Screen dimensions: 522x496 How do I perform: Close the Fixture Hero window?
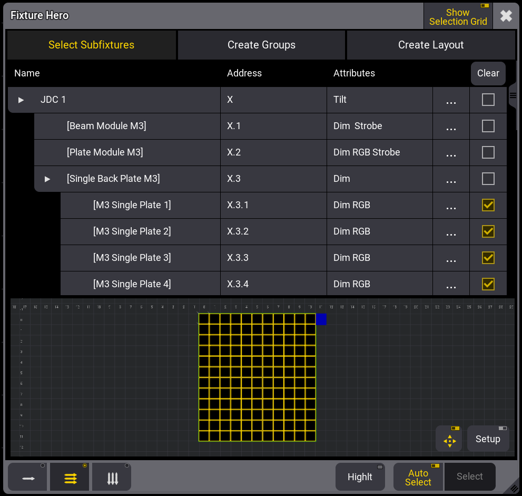(506, 16)
